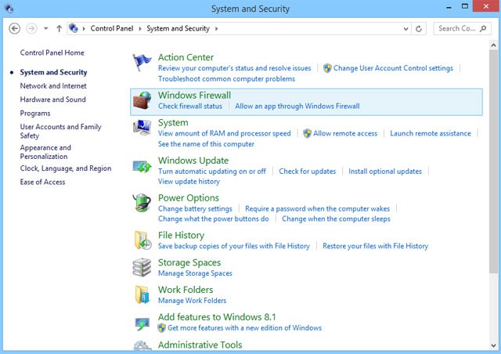Click Get more features with new edition

[x=244, y=328]
